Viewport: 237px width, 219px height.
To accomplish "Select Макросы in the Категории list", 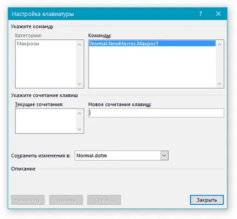I will click(x=28, y=44).
